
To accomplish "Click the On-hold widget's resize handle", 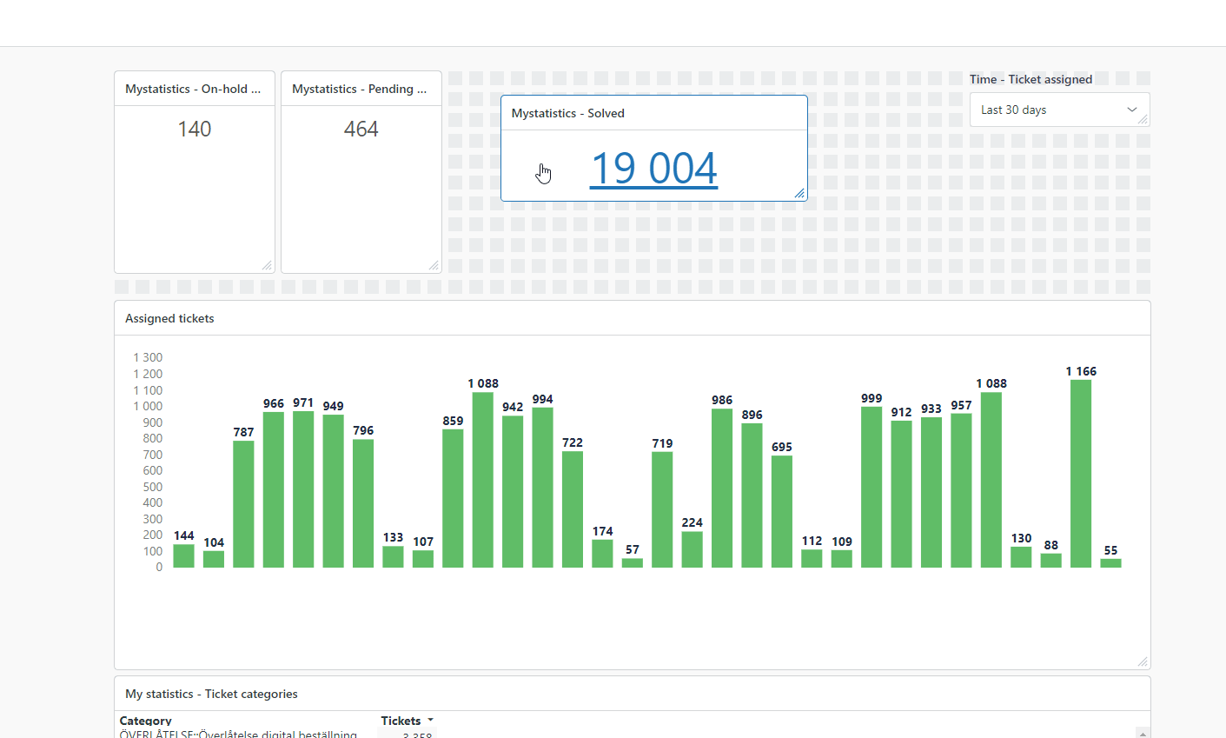I will (267, 265).
